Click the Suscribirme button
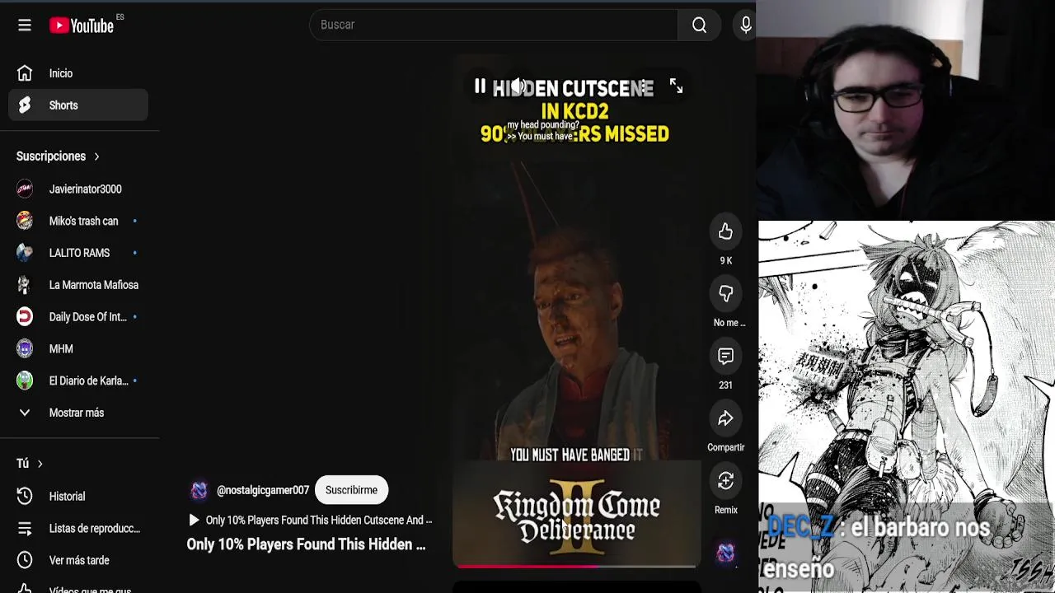 pos(351,490)
